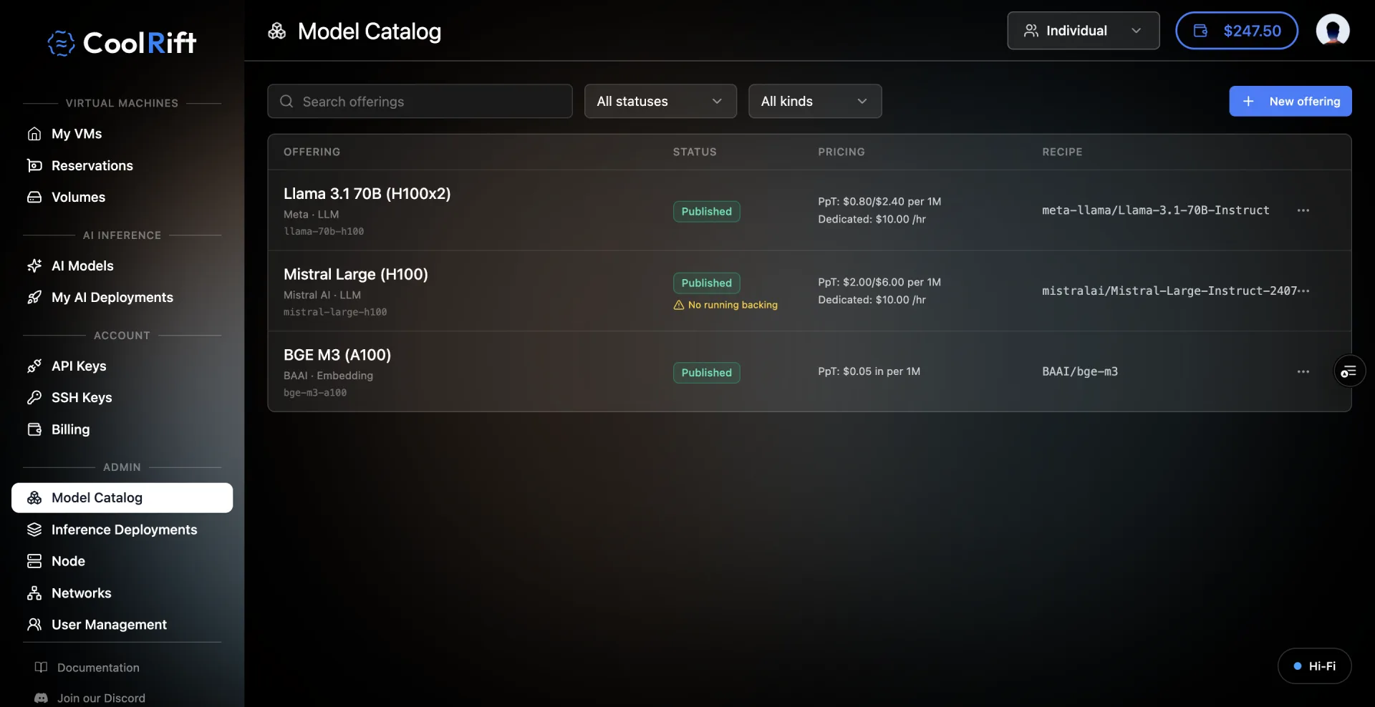Click the plus icon in New offering
This screenshot has width=1375, height=707.
tap(1248, 102)
